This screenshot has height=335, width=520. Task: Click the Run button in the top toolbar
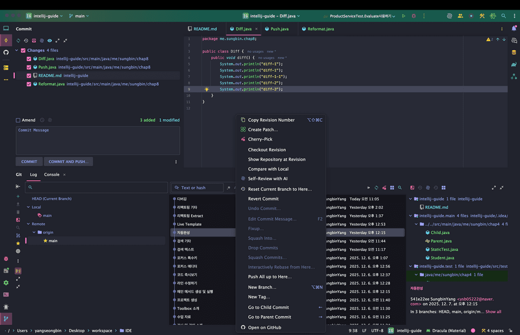[x=404, y=16]
